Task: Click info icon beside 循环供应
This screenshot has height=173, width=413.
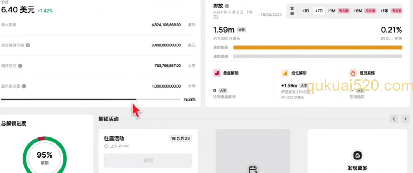Action: coord(20,65)
